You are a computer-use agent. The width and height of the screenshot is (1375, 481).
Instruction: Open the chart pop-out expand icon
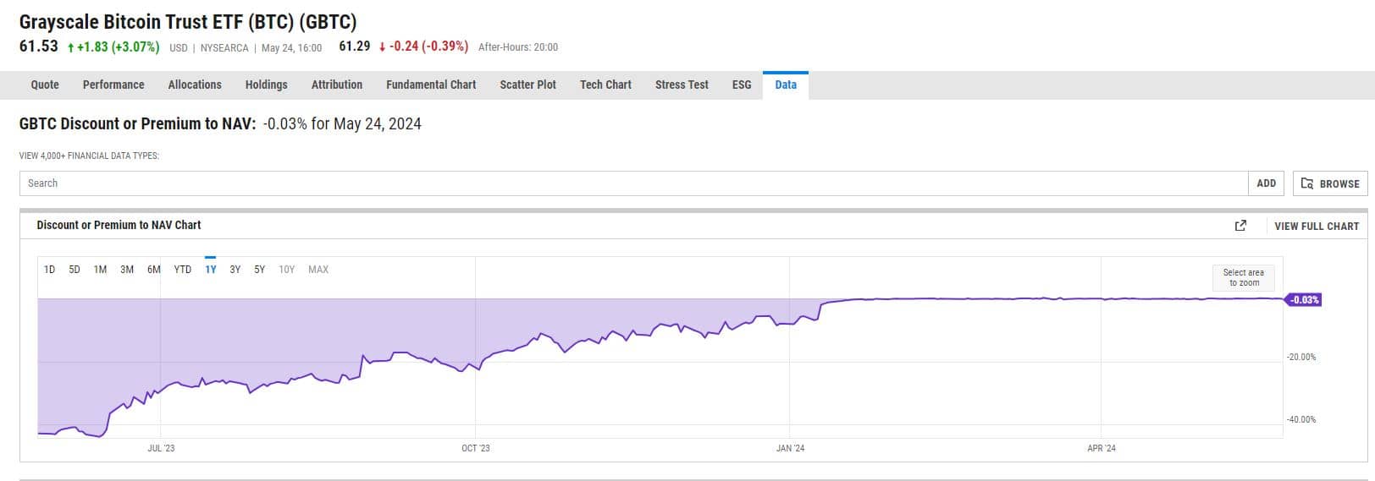(1240, 226)
